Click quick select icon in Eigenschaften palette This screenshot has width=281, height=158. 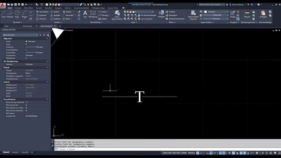click(x=48, y=35)
